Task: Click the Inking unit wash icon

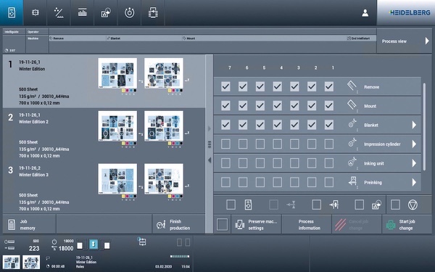Action: [x=352, y=162]
